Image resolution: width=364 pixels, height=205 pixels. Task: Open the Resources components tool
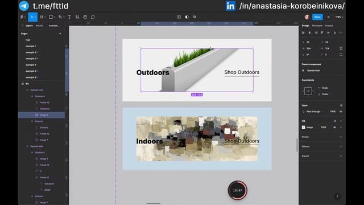77,17
